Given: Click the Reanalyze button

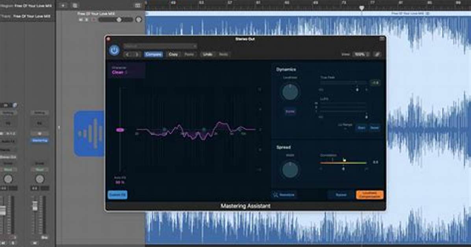Looking at the screenshot, I should 284,195.
